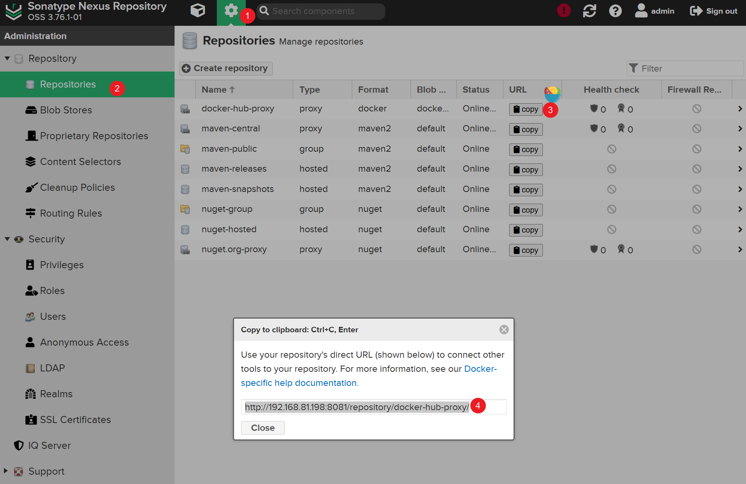The height and width of the screenshot is (484, 746).
Task: Copy URL of docker-hub-proxy
Action: [526, 109]
